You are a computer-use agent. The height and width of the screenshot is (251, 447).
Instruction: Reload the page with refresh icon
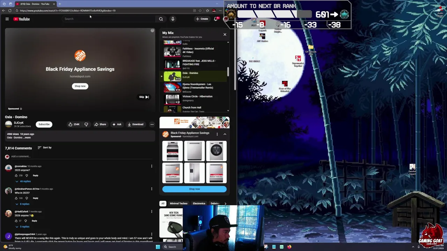pos(10,10)
